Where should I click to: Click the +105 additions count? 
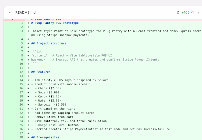tap(185, 12)
